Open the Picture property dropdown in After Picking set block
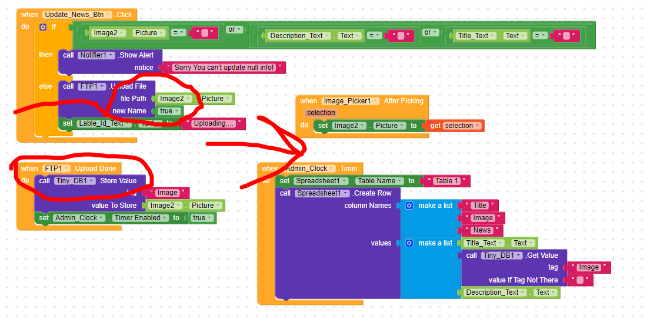 coord(389,126)
